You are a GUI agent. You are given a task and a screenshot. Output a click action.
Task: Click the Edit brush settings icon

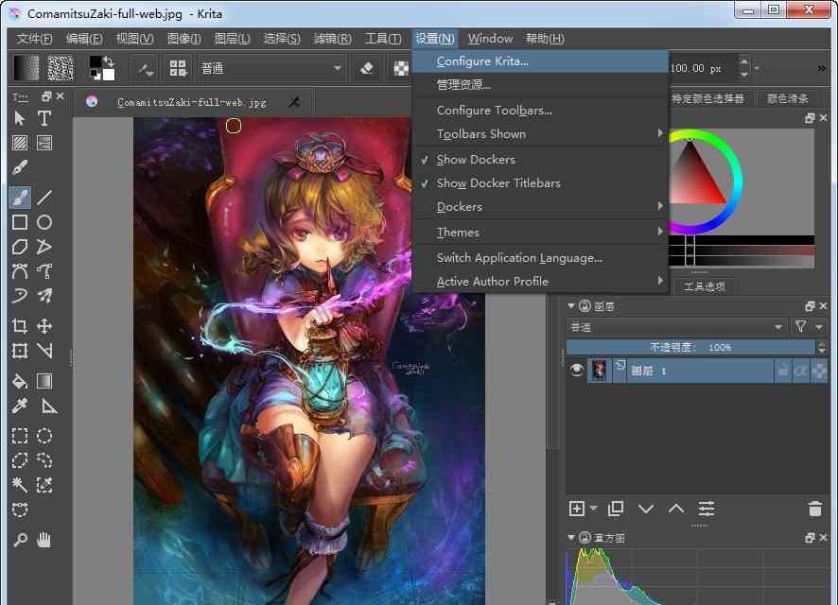tap(145, 68)
